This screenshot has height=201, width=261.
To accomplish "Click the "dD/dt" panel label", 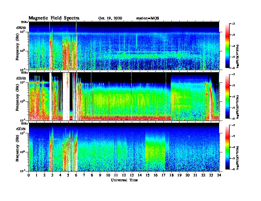I will (x=21, y=78).
